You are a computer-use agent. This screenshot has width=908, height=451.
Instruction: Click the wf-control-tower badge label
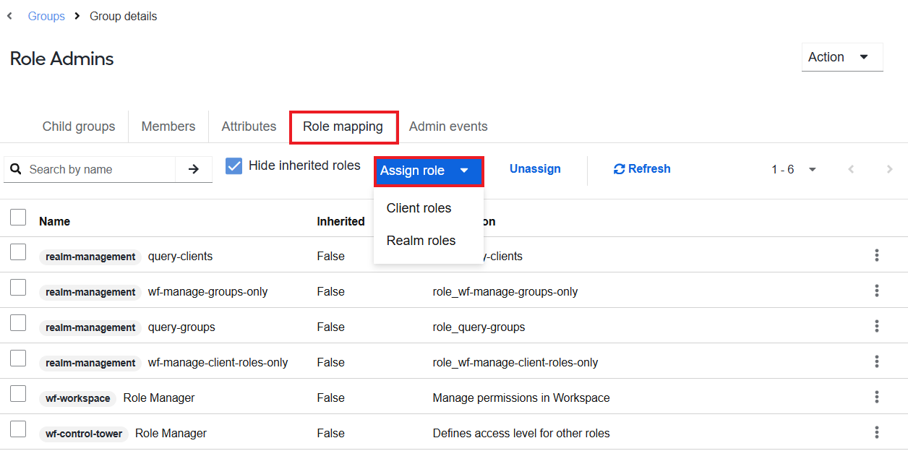pyautogui.click(x=84, y=434)
